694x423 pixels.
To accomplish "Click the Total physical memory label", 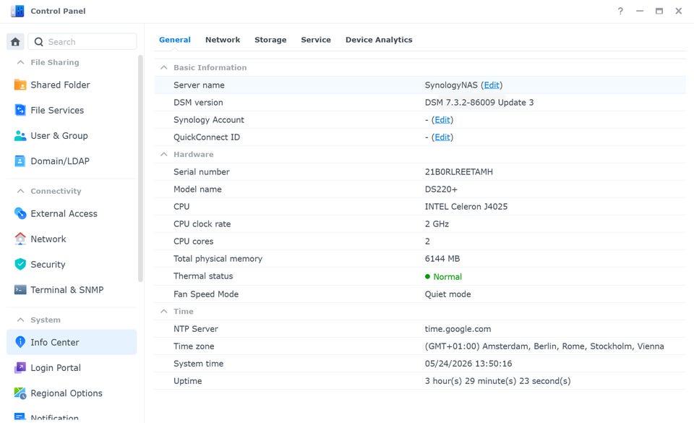I will 218,259.
